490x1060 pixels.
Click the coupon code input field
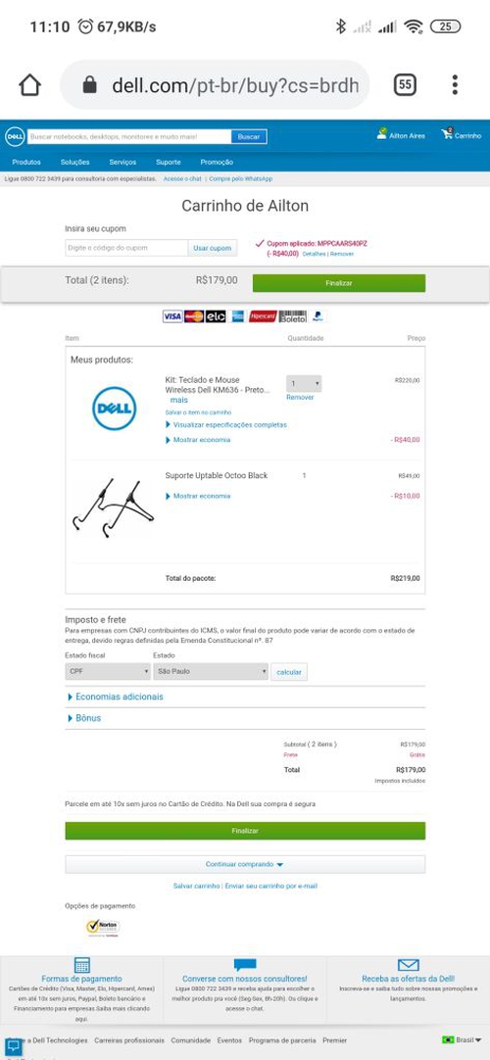[x=126, y=248]
